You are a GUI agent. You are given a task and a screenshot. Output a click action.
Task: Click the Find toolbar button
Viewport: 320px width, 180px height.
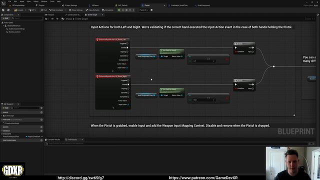(43, 10)
